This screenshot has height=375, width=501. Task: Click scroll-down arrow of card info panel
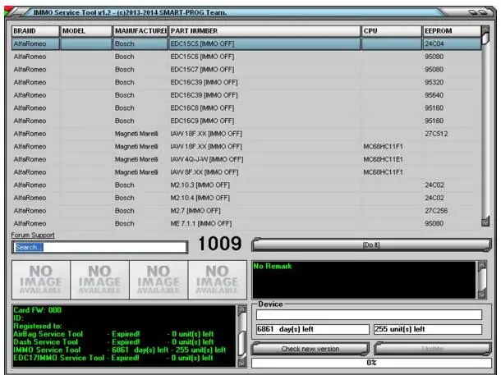(241, 362)
